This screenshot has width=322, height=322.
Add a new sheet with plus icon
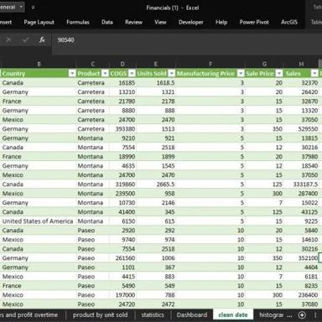[x=302, y=315]
